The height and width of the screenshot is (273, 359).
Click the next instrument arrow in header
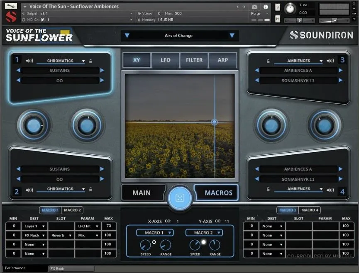point(244,7)
